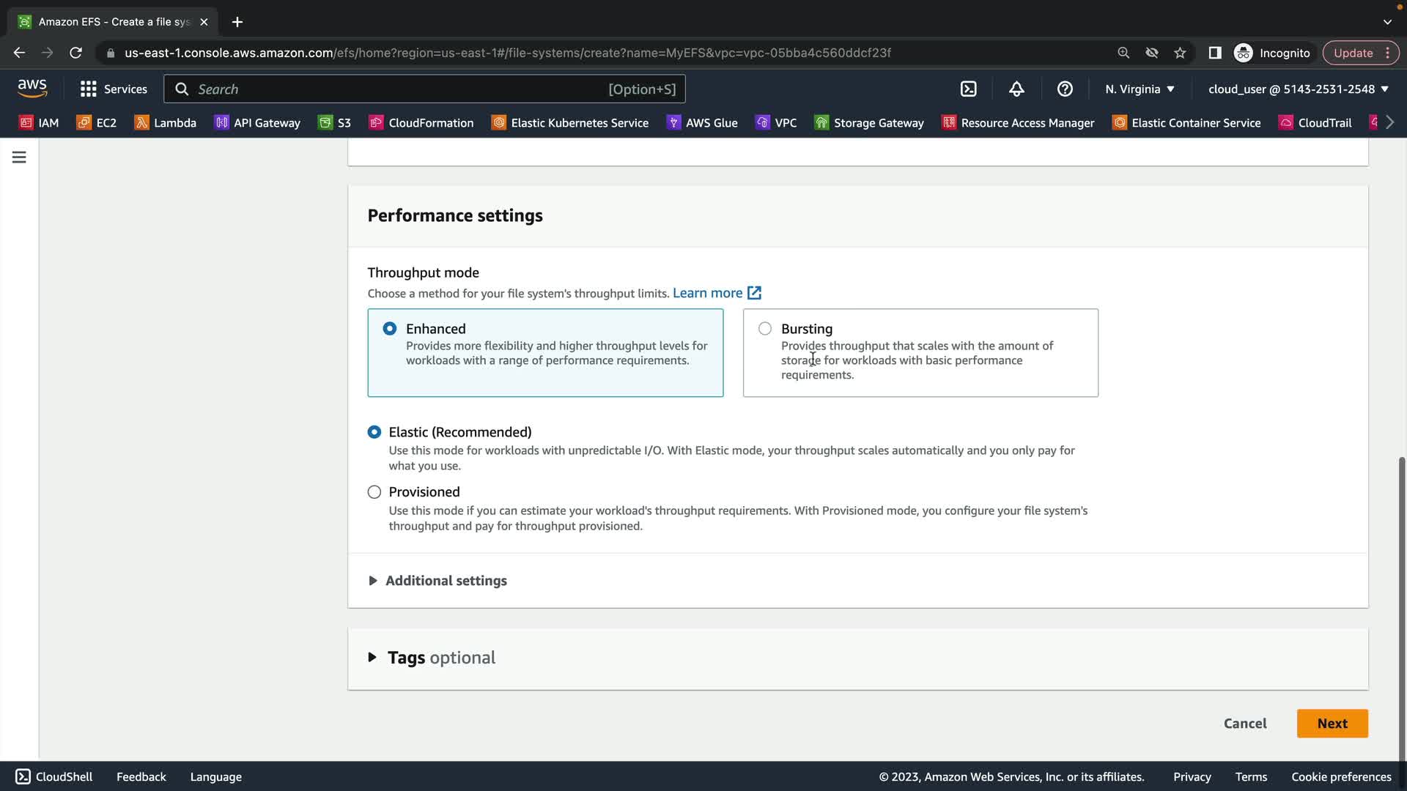Click the AWS logo home icon

pos(32,89)
